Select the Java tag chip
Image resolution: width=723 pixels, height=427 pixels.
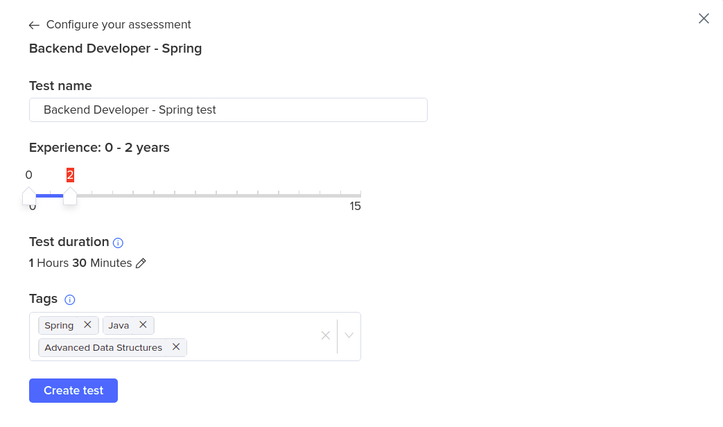(118, 324)
